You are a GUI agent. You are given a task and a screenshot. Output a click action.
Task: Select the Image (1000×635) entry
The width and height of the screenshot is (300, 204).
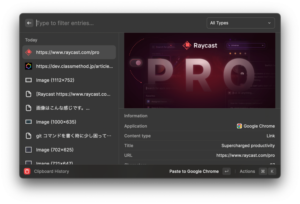pyautogui.click(x=69, y=122)
